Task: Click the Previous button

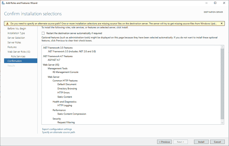Action: point(164,142)
